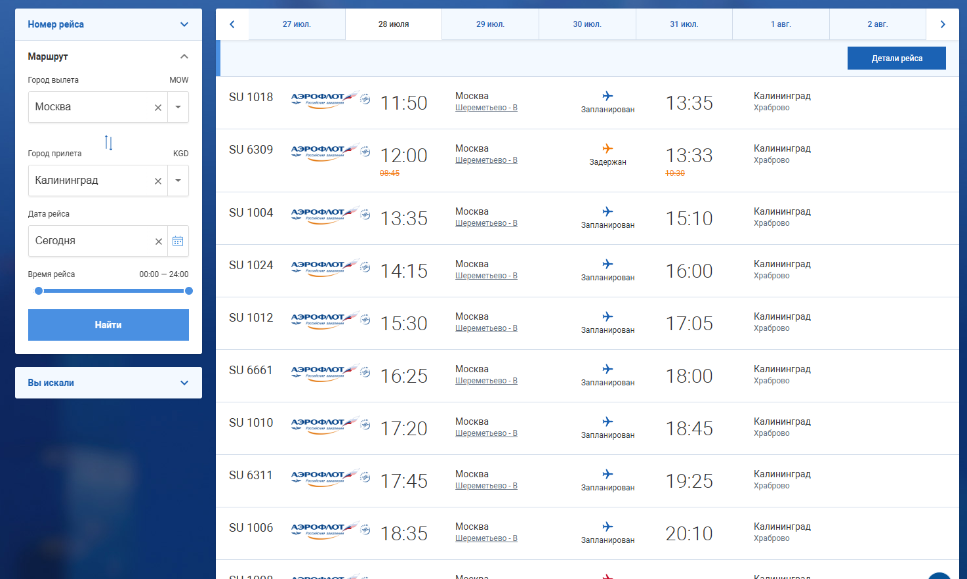This screenshot has height=579, width=967.
Task: Click Aeroflot logo in SU 1024 row
Action: 331,267
